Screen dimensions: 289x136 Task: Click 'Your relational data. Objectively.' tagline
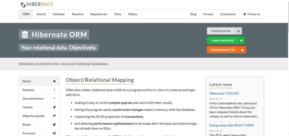[x=59, y=48]
